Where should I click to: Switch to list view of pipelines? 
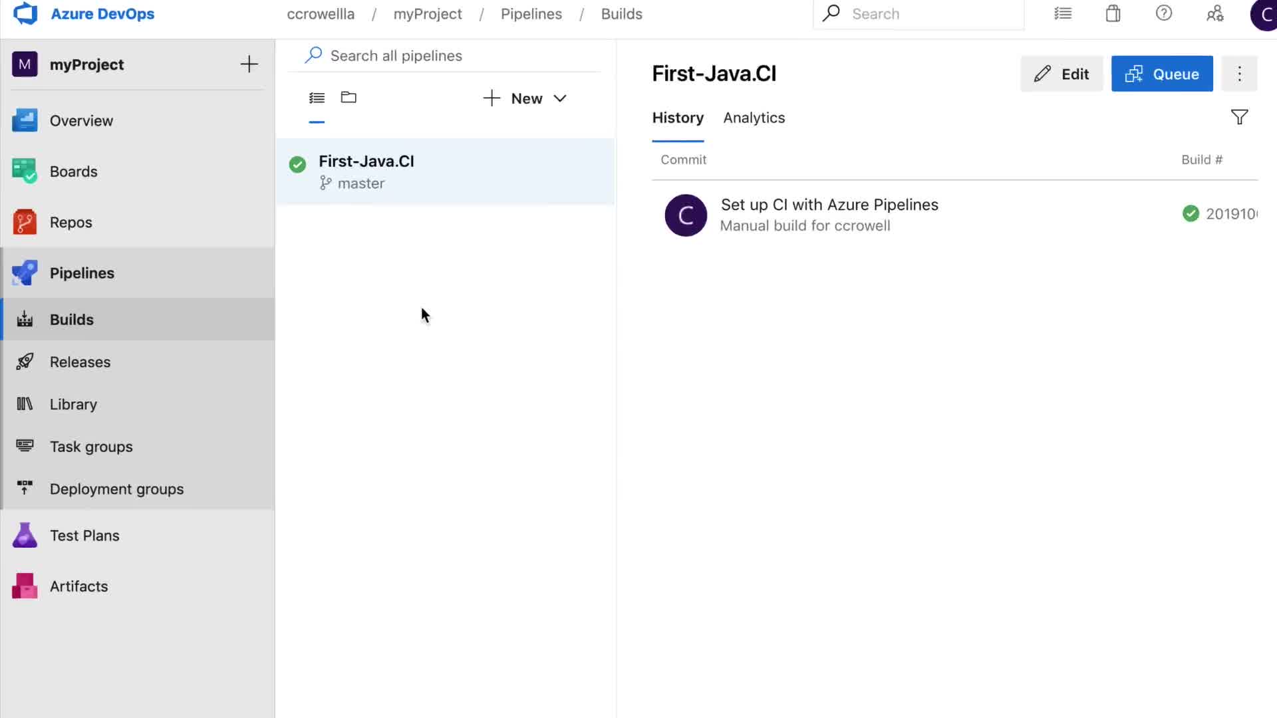point(317,98)
